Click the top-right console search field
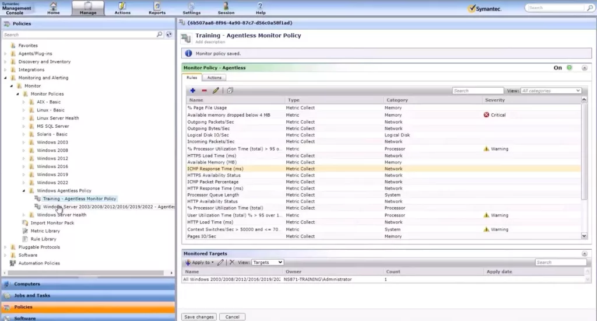The height and width of the screenshot is (321, 597). [x=556, y=8]
